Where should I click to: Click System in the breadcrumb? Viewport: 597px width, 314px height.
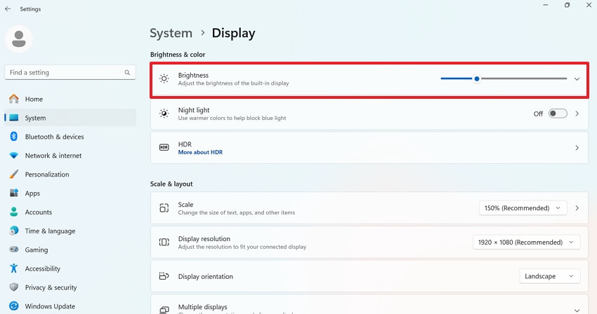tap(171, 33)
